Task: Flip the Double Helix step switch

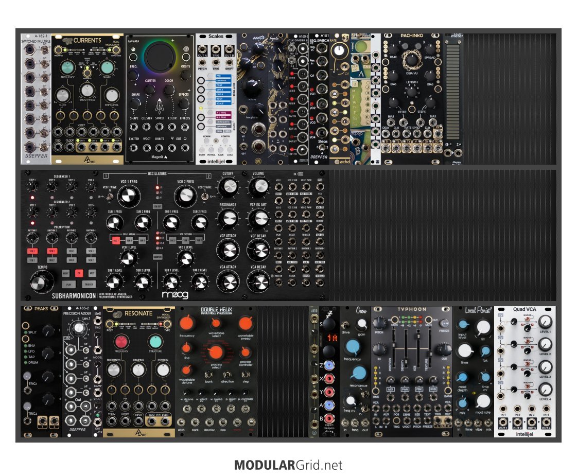Action: (x=246, y=375)
